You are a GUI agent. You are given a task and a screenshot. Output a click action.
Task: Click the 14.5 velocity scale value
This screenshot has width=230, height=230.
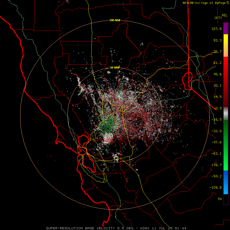click(217, 97)
